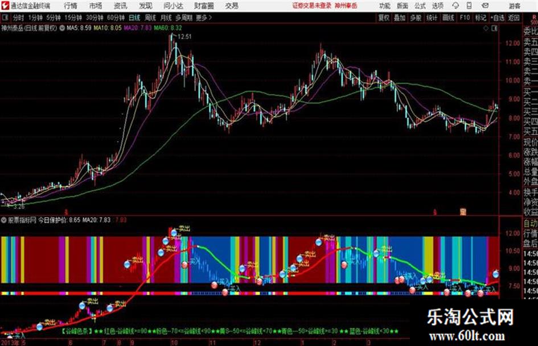
Task: Open the envelope message icon
Action: click(x=485, y=6)
